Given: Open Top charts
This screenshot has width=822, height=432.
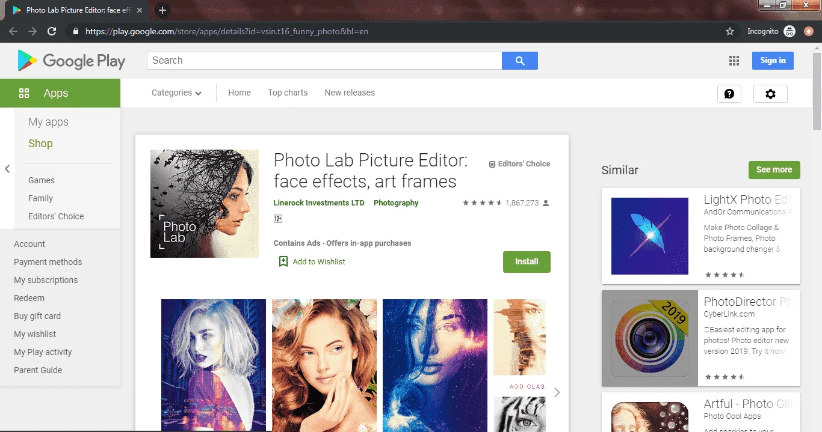Looking at the screenshot, I should coord(288,93).
